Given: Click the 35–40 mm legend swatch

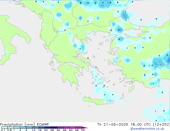Looking at the screenshot, I should click(66, 128).
